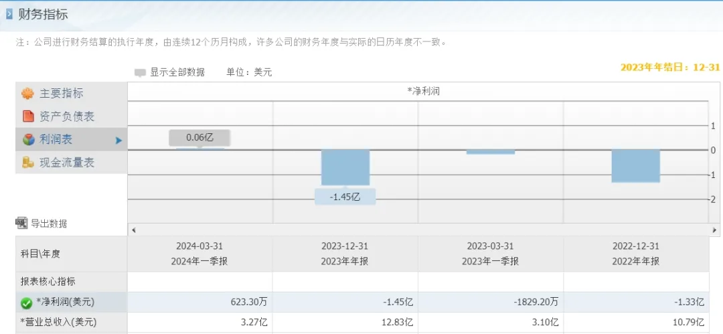The height and width of the screenshot is (334, 723).
Task: Click the 现金流量表 coins icon
Action: pyautogui.click(x=28, y=163)
